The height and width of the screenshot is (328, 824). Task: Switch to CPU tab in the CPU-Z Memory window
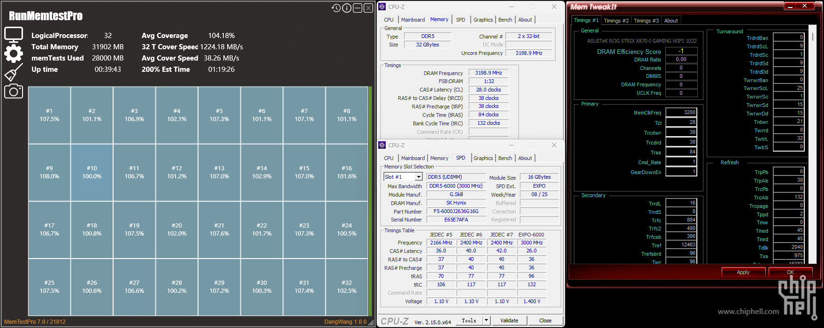(389, 20)
